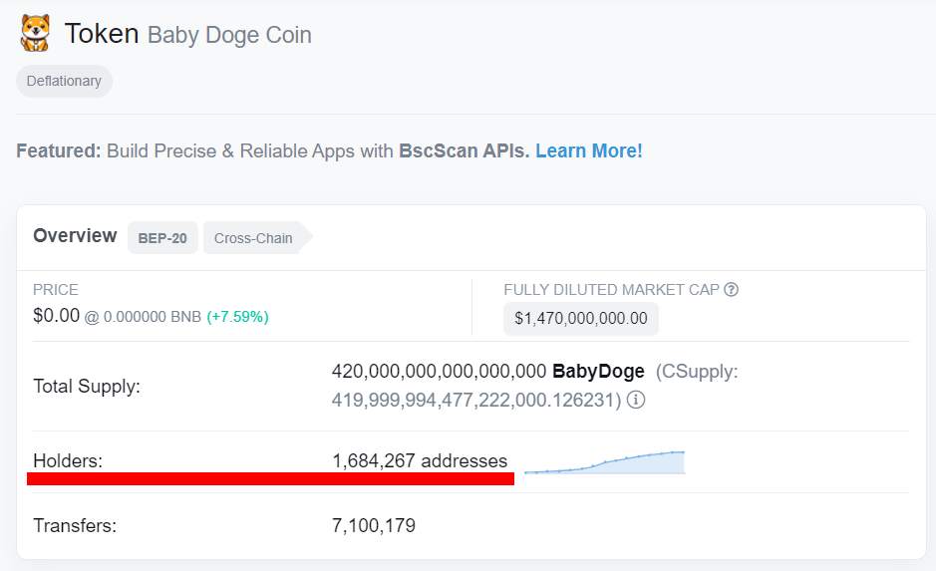
Task: Click the PRICE label
Action: point(56,290)
